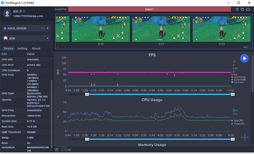This screenshot has height=154, width=254.
Task: Select the GPU Type Qualcomm Adreno value
Action: coord(37,95)
